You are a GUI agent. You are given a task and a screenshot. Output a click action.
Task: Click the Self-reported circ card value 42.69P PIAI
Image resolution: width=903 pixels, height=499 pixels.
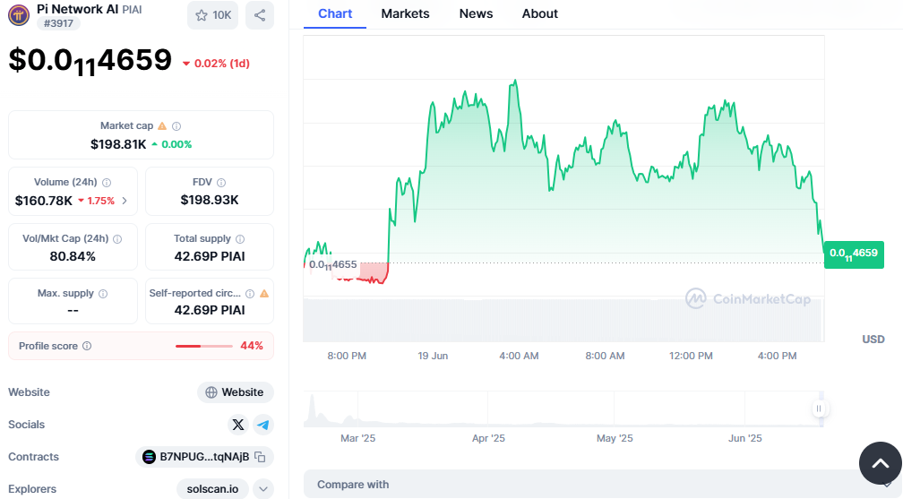(210, 310)
